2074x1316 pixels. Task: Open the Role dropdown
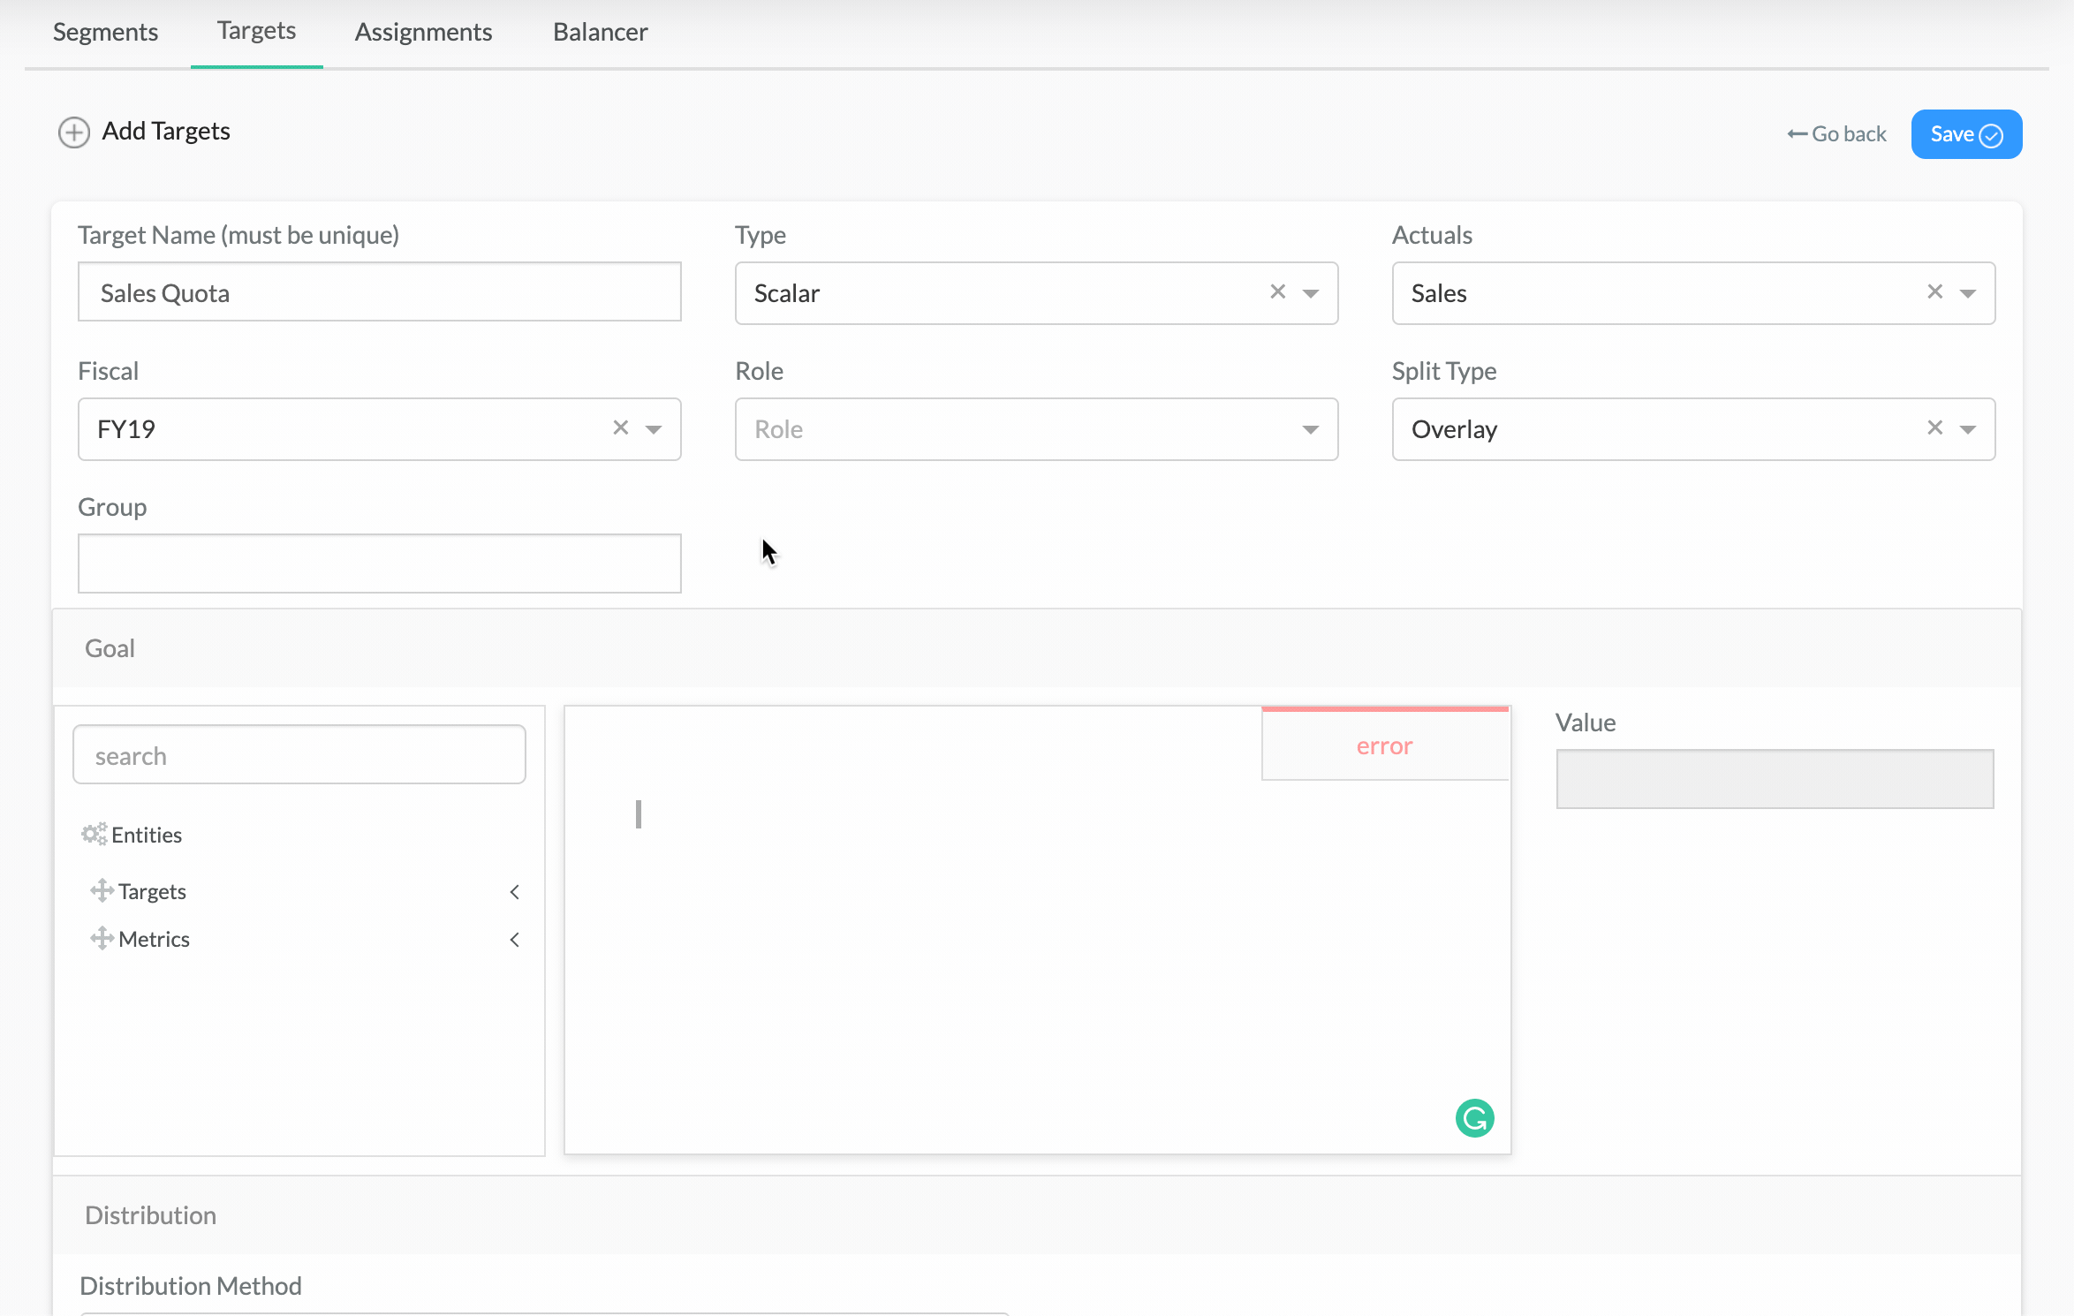click(x=1035, y=429)
